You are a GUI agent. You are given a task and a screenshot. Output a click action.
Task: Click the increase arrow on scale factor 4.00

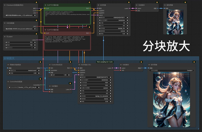pyautogui.click(x=39, y=73)
